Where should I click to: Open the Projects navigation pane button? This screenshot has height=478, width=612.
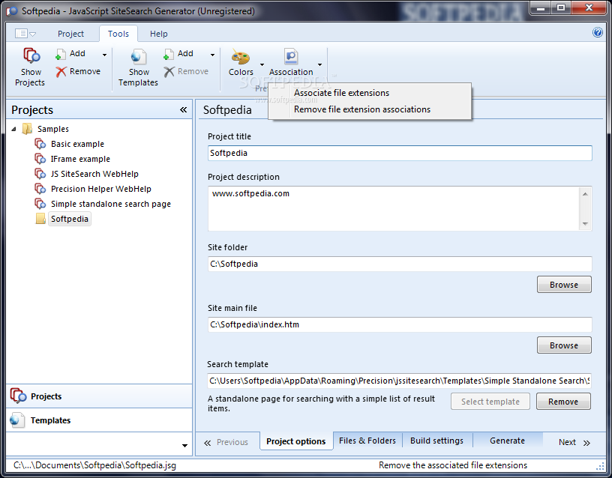99,396
